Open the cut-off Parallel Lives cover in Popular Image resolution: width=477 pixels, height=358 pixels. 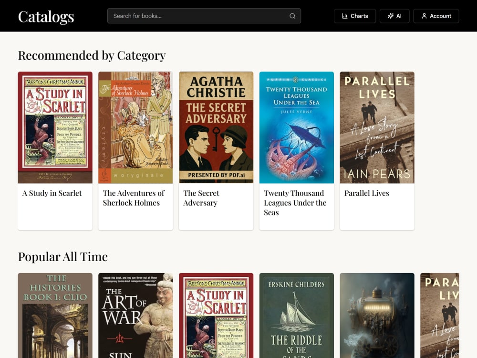(x=440, y=316)
